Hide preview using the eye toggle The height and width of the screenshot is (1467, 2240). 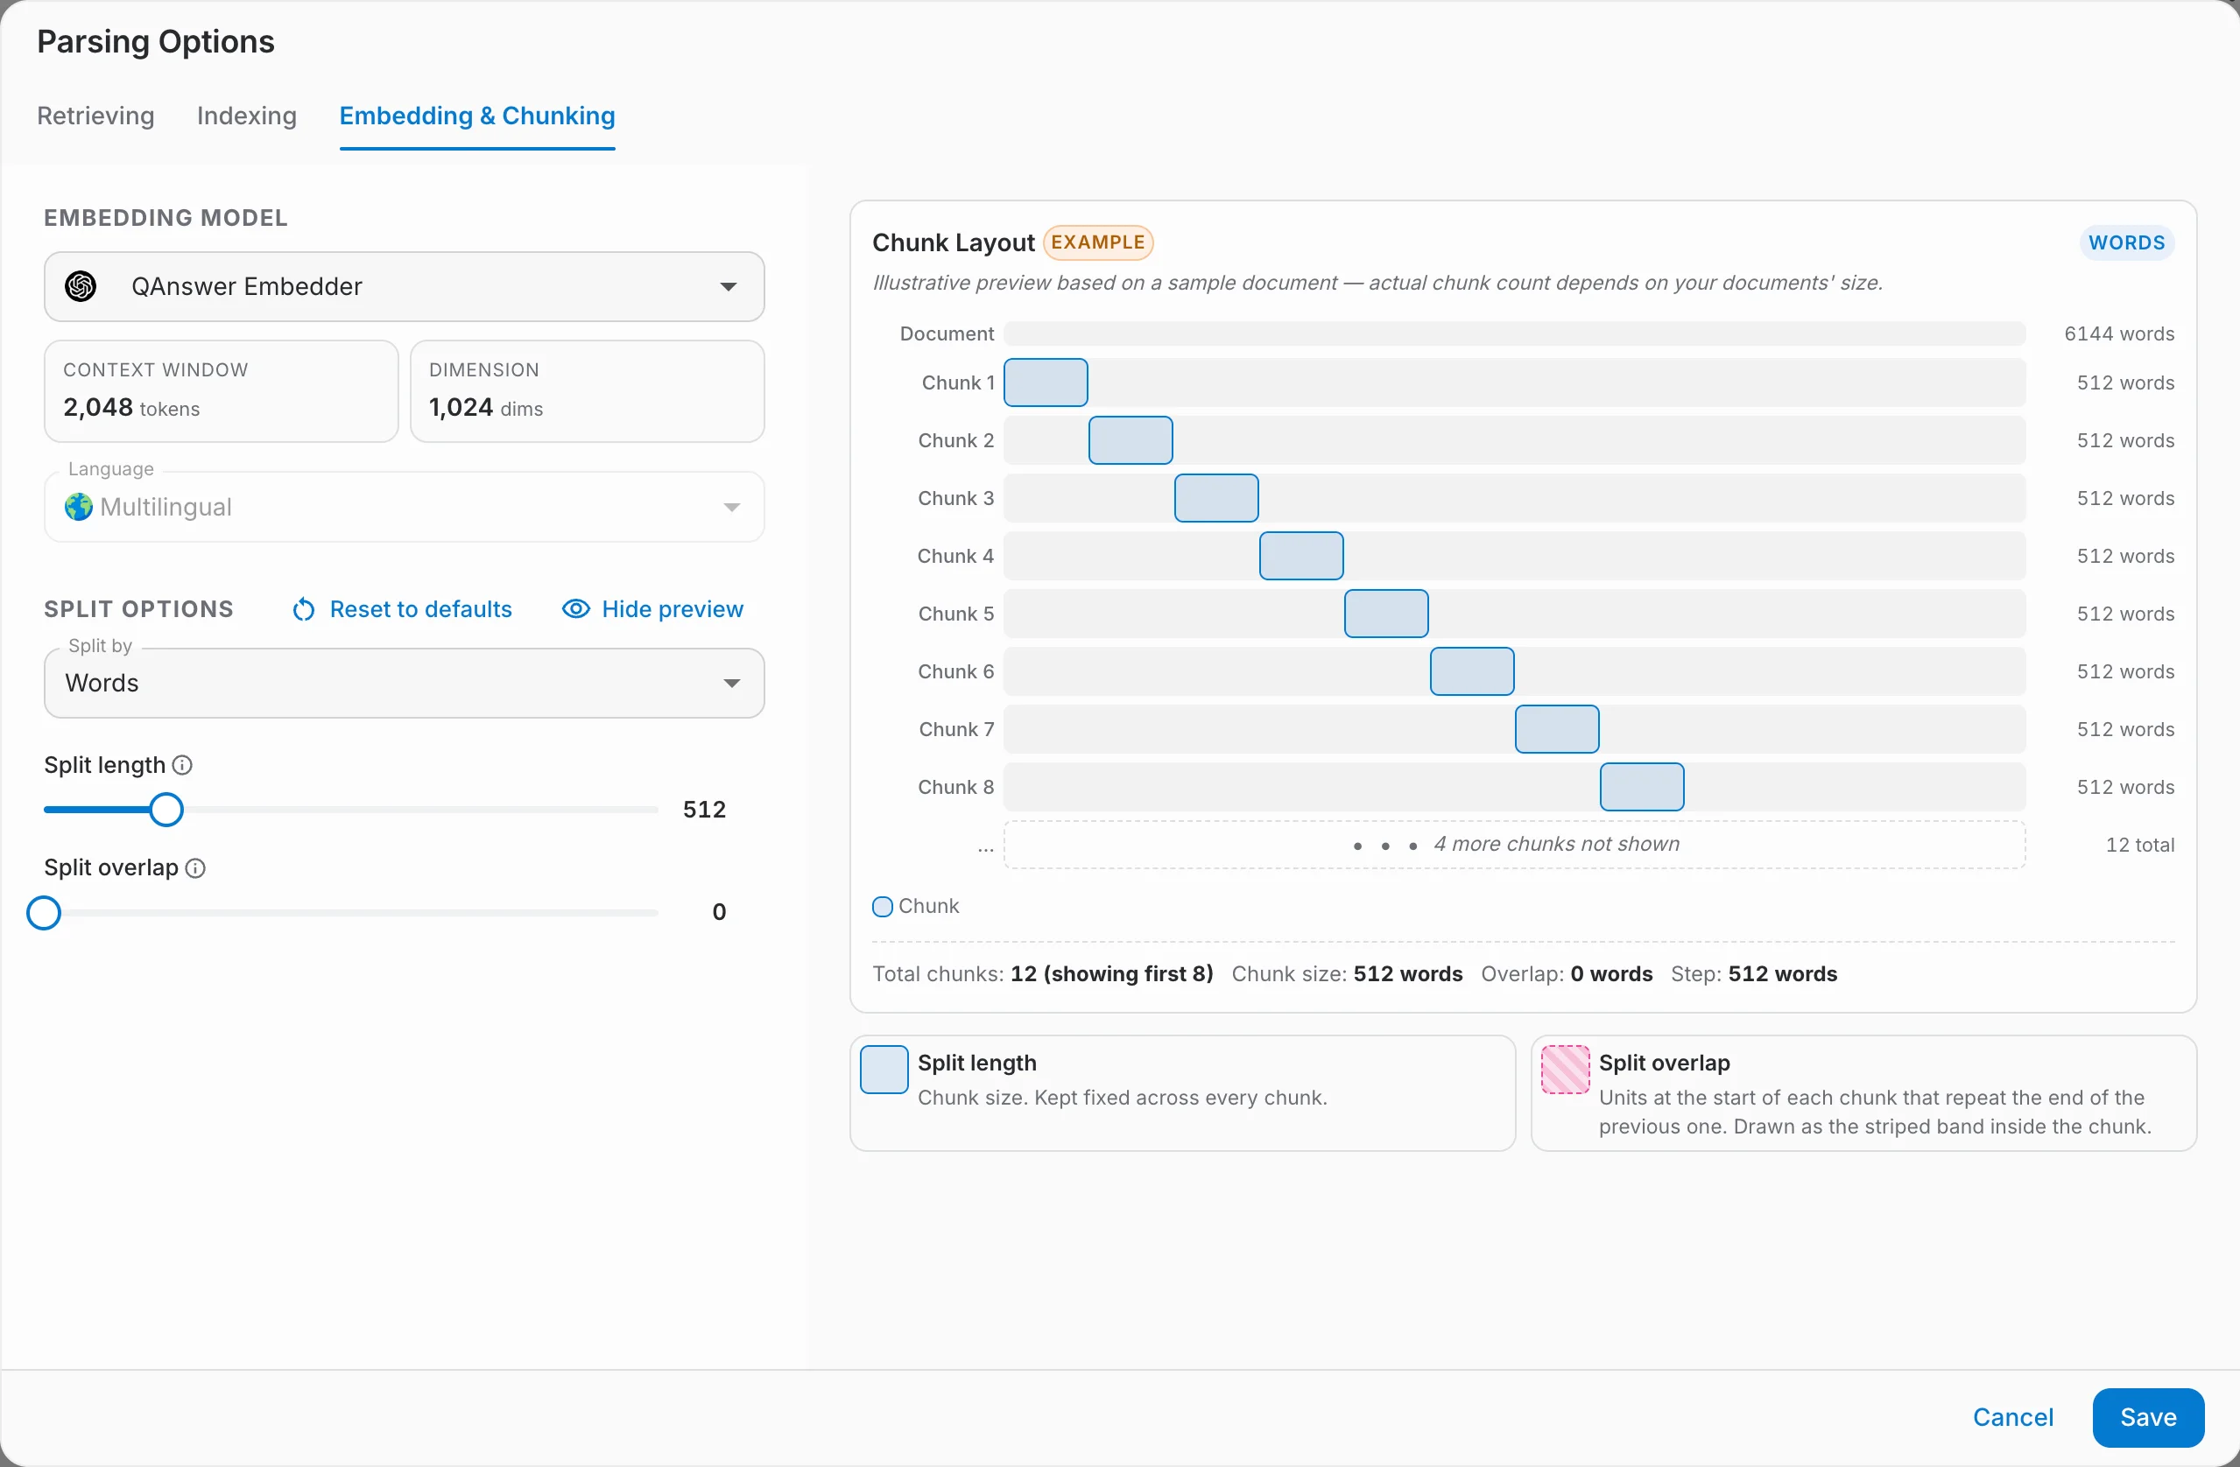652,609
